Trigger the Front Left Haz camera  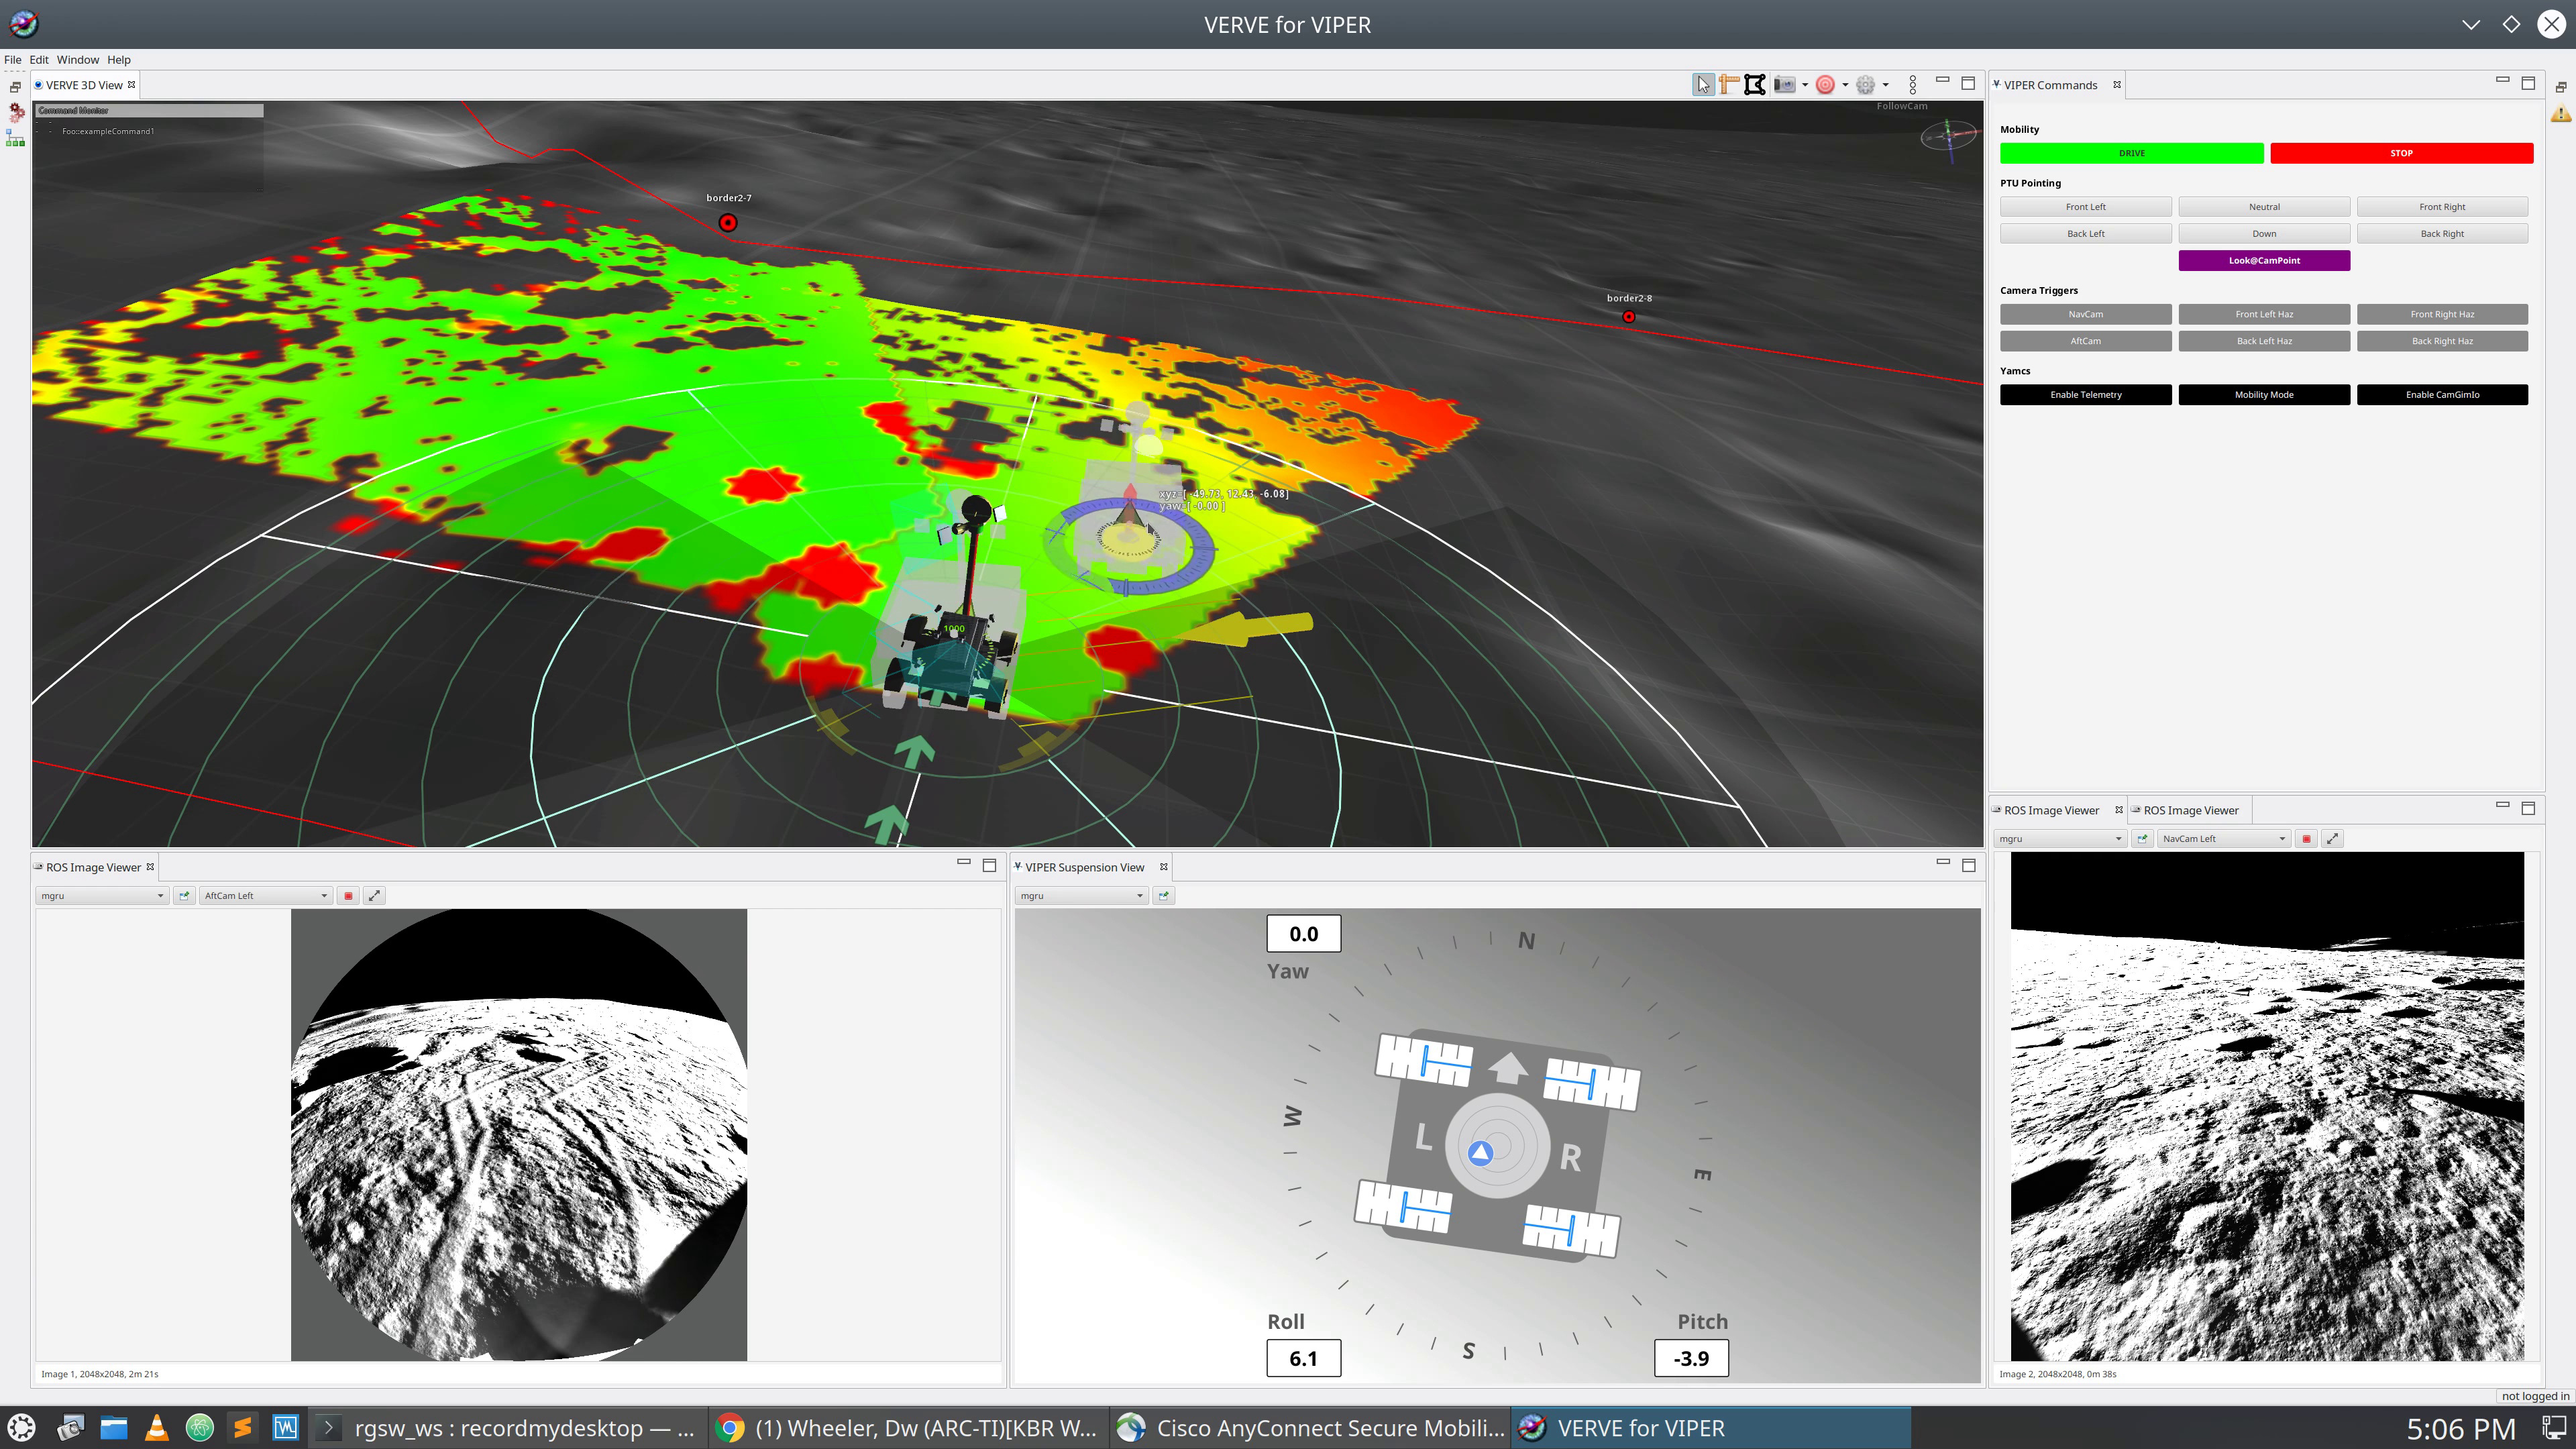click(2264, 314)
